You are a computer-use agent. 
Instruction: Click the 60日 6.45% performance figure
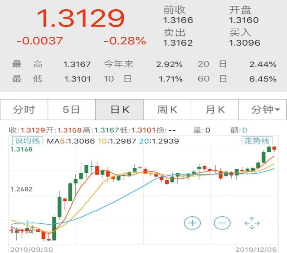tap(263, 79)
